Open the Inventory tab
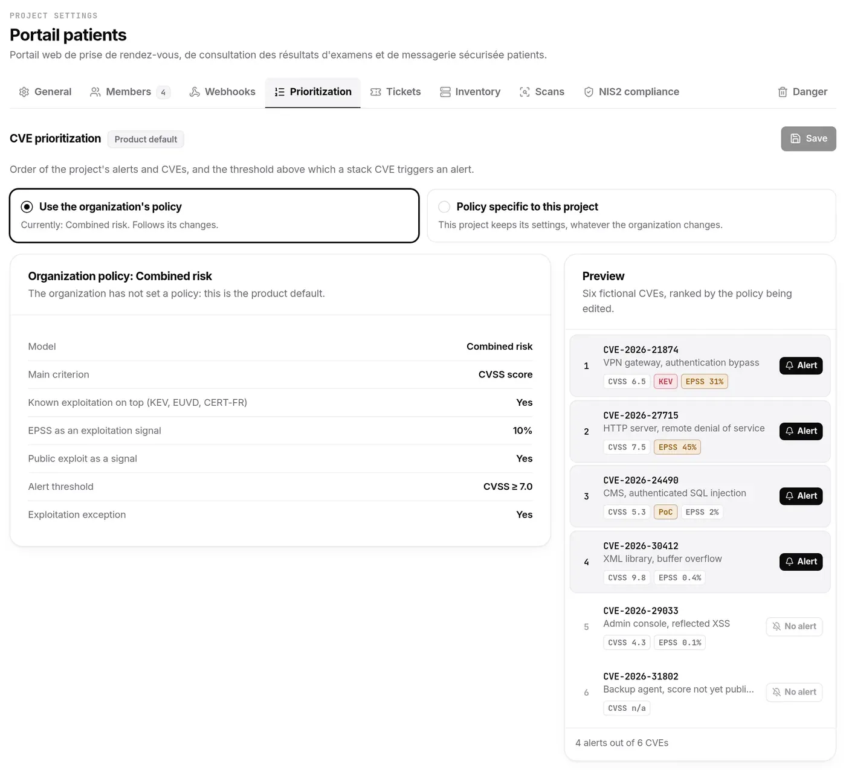The height and width of the screenshot is (770, 846). pyautogui.click(x=470, y=92)
